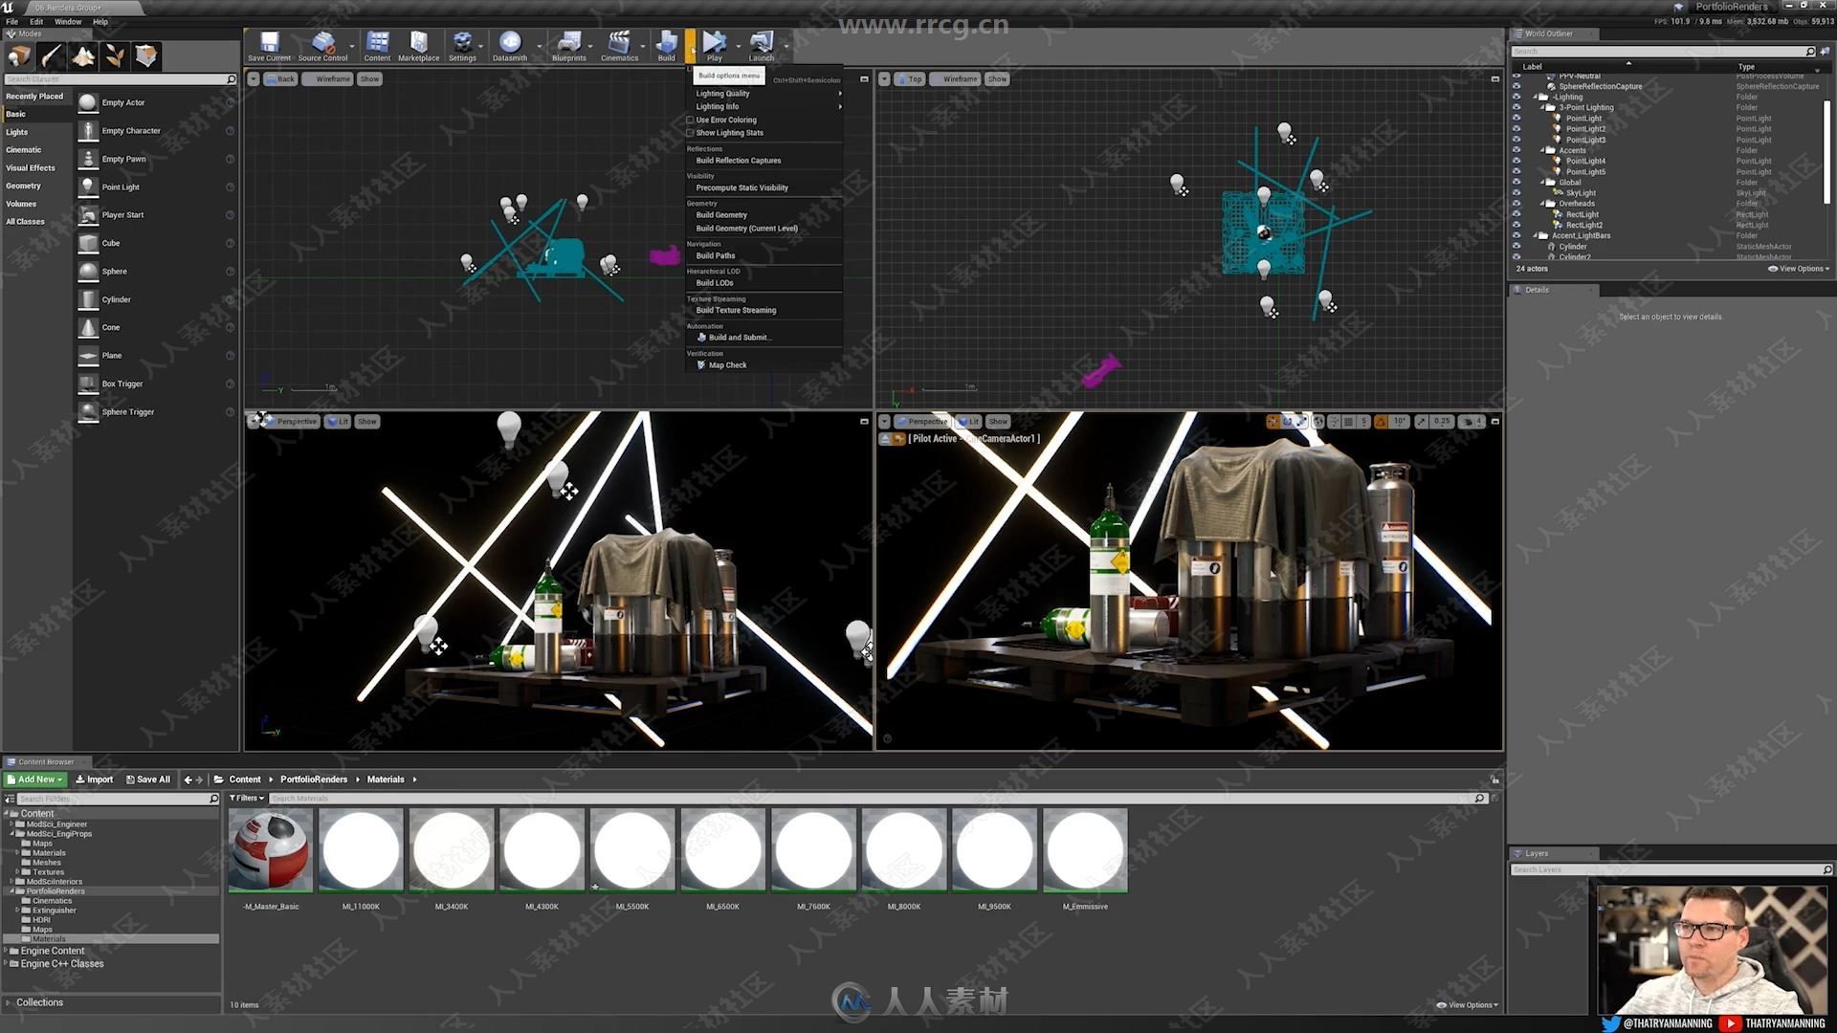Switch to Place mode icon
The image size is (1837, 1033).
[20, 56]
